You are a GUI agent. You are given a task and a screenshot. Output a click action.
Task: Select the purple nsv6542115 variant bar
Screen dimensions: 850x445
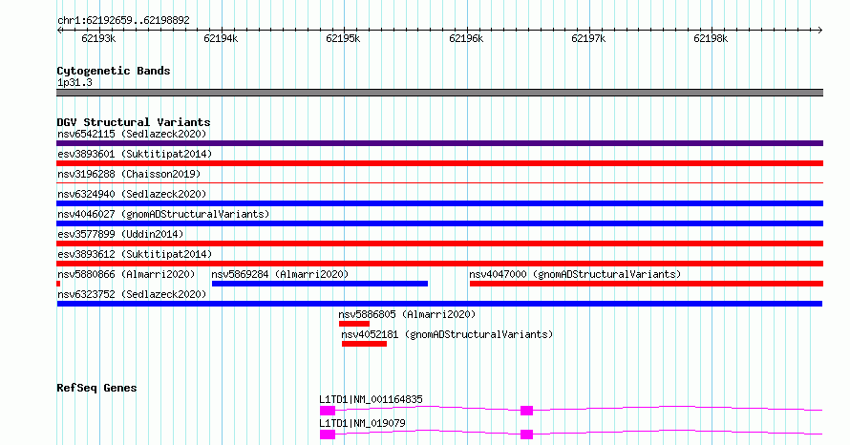tap(439, 143)
